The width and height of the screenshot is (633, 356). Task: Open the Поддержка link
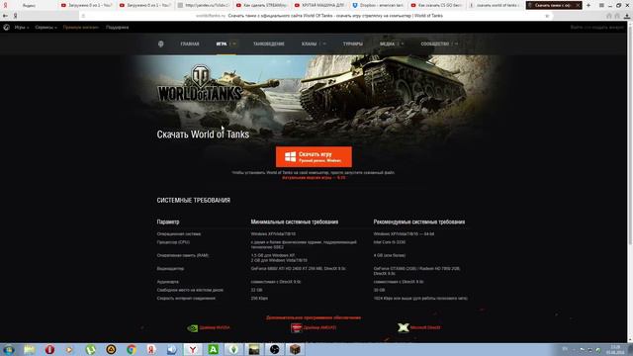tap(117, 28)
